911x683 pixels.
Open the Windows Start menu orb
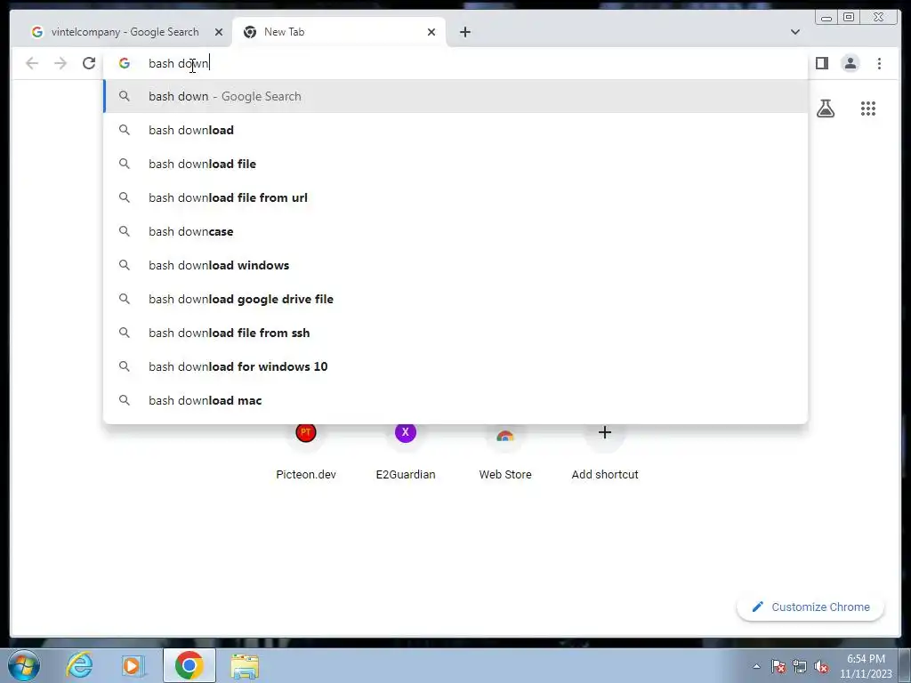click(24, 665)
